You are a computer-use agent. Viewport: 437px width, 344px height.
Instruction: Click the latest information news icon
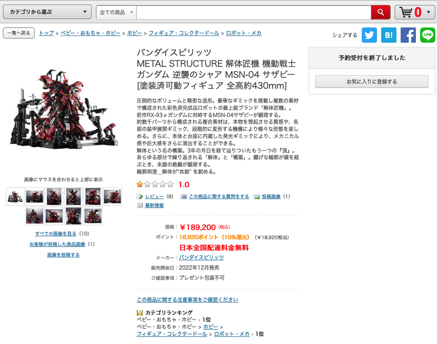click(x=140, y=205)
